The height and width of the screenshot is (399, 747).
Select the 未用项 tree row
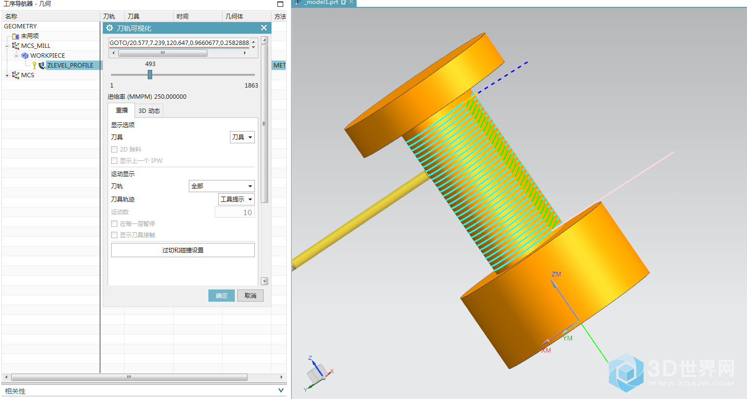(30, 36)
